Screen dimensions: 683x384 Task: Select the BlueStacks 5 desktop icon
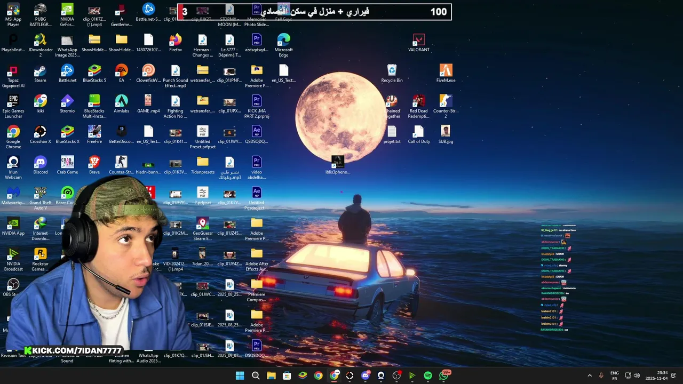pyautogui.click(x=94, y=74)
